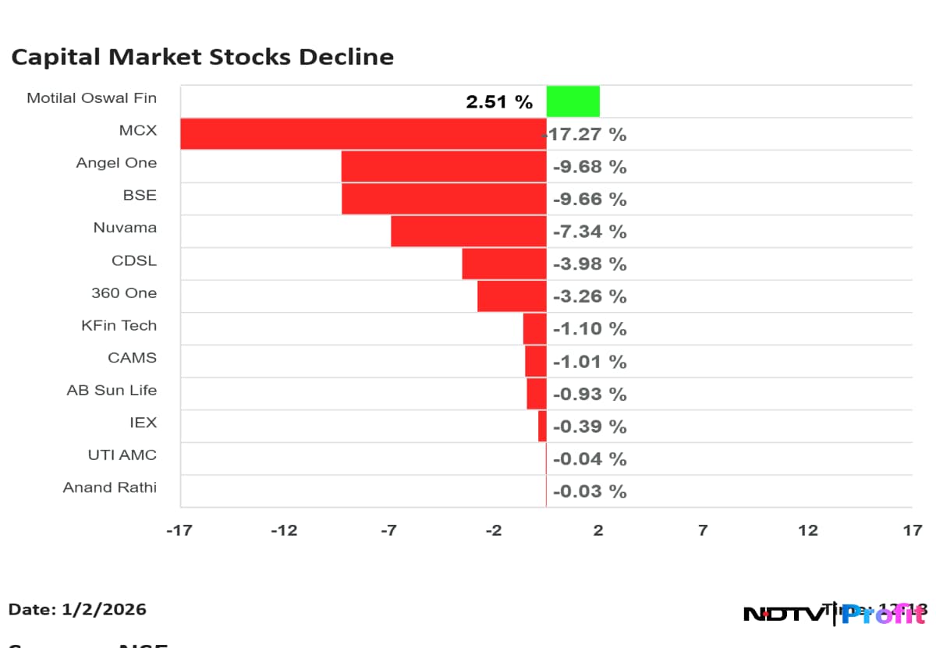The image size is (936, 648).
Task: Select the red BSE bar
Action: (443, 199)
